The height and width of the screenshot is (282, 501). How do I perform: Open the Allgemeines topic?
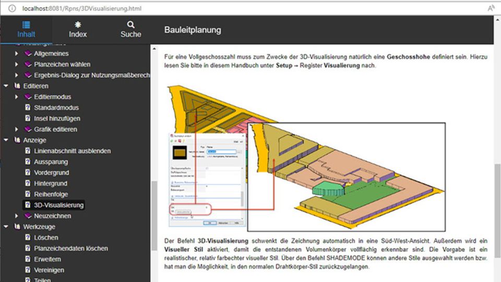[x=51, y=53]
